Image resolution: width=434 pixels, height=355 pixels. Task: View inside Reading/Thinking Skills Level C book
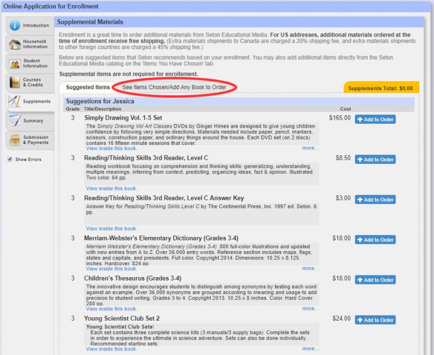[x=111, y=189]
